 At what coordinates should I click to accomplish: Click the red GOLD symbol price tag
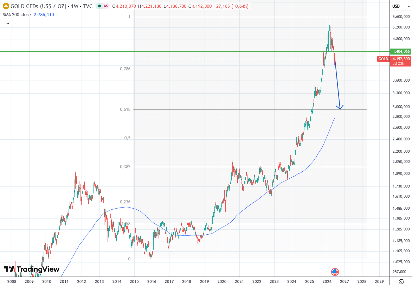tap(383, 59)
